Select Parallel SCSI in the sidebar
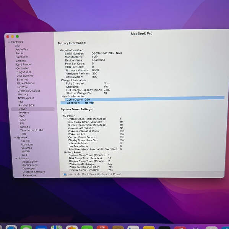Viewport: 229px width, 229px height. point(26,105)
